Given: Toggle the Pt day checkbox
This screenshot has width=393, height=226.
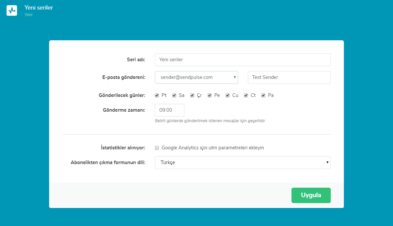Looking at the screenshot, I should click(157, 95).
